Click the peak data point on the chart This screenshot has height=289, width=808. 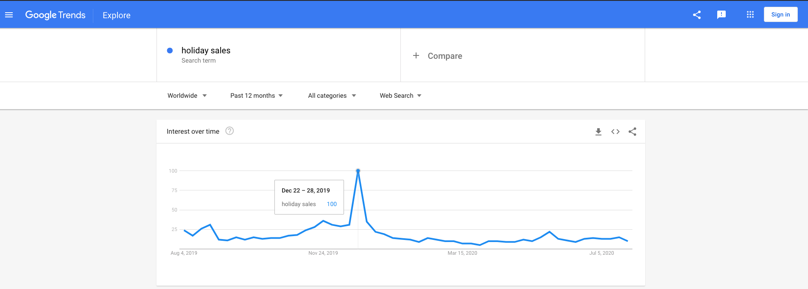point(358,171)
